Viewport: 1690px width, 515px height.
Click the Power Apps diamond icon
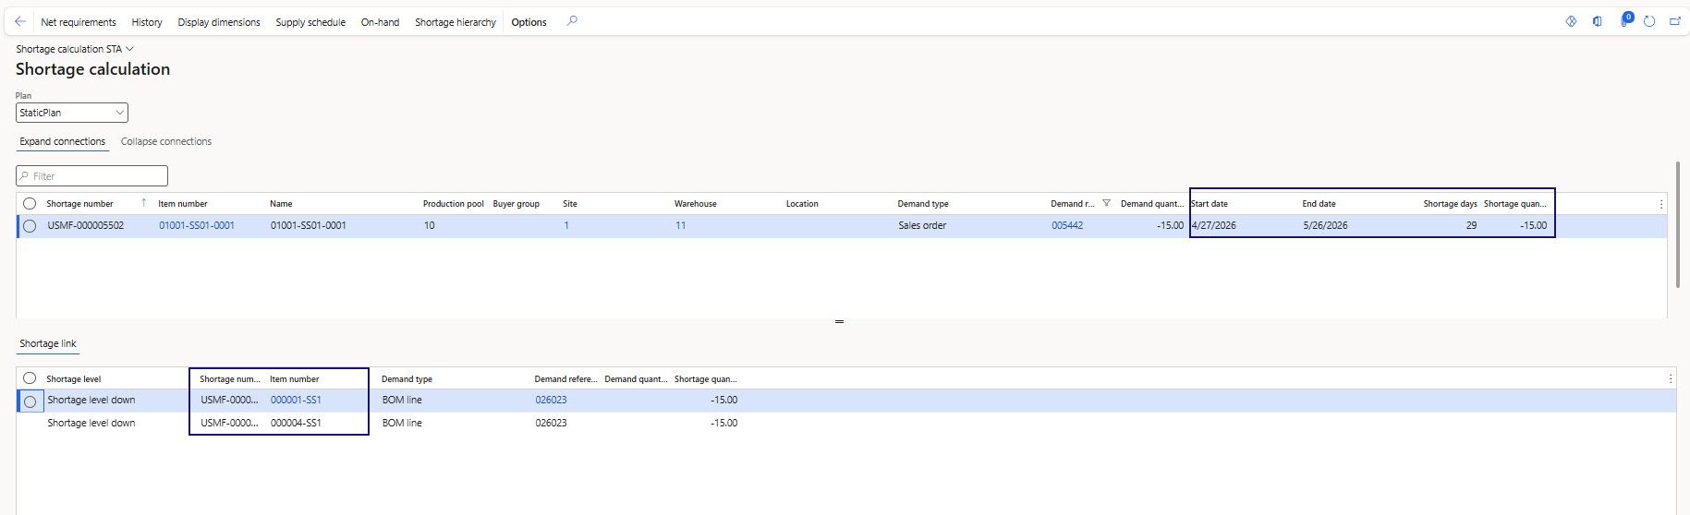click(1571, 21)
